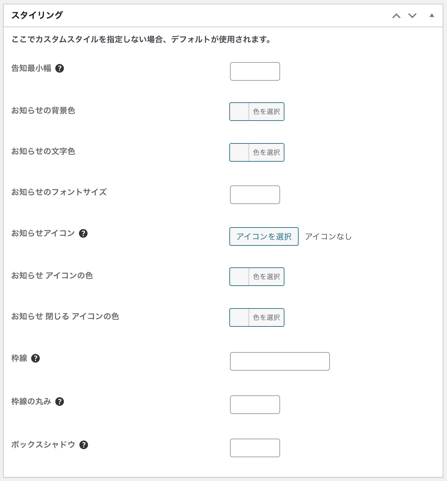The width and height of the screenshot is (447, 481).
Task: Open お知らせ 閉じる アイコンの色 color swatch
Action: click(x=240, y=317)
